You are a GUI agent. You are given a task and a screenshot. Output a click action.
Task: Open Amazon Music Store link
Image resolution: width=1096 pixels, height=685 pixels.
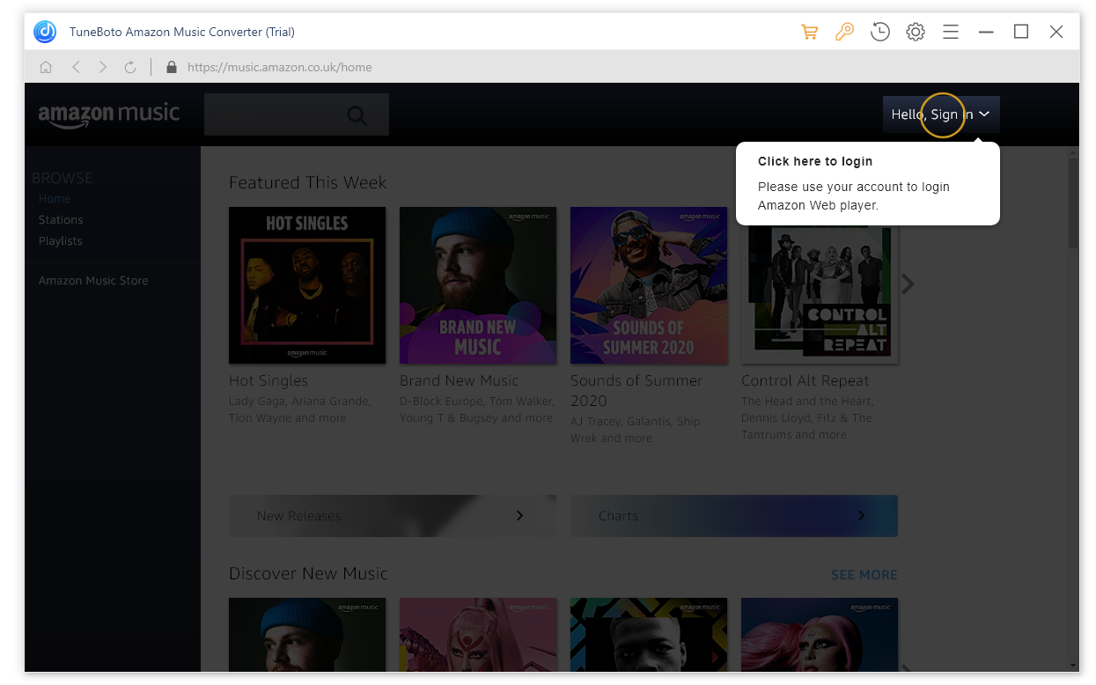pos(93,281)
